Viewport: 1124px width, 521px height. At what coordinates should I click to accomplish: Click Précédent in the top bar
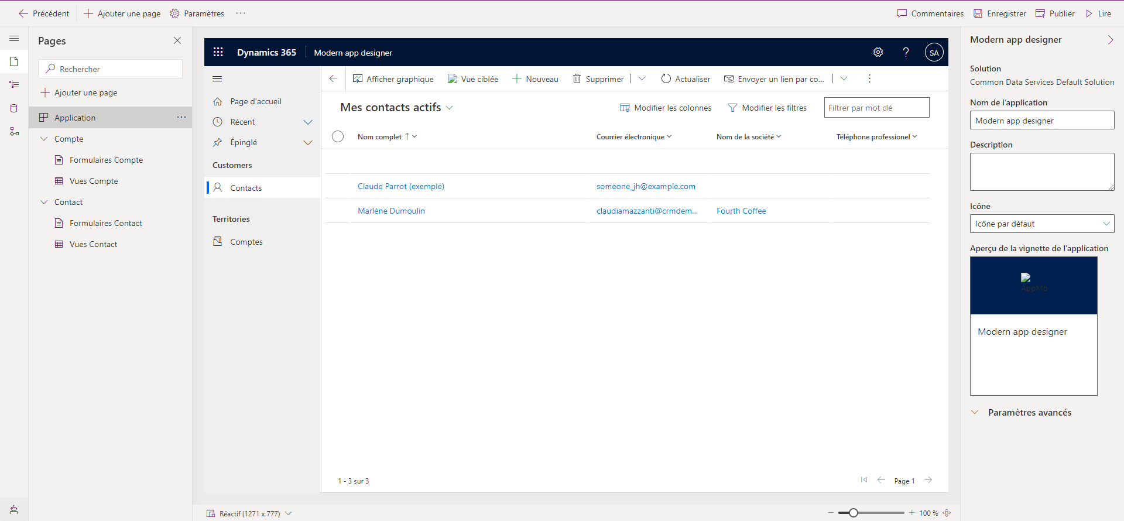[44, 13]
